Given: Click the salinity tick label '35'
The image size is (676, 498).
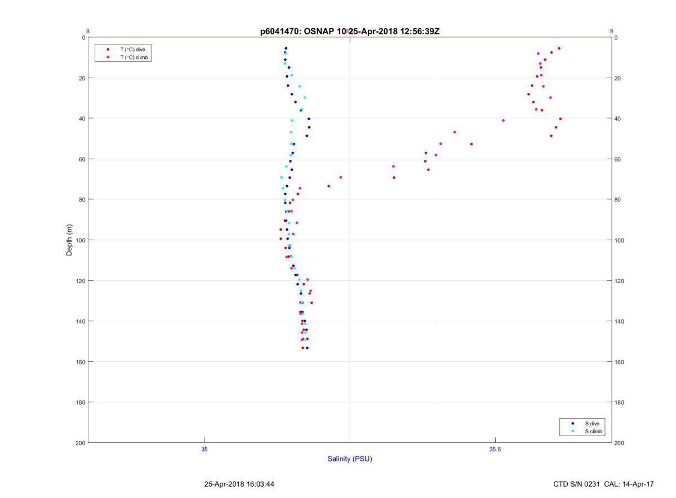Looking at the screenshot, I should point(204,450).
